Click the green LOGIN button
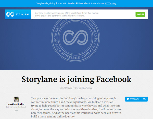153x119 pixels. (x=140, y=14)
